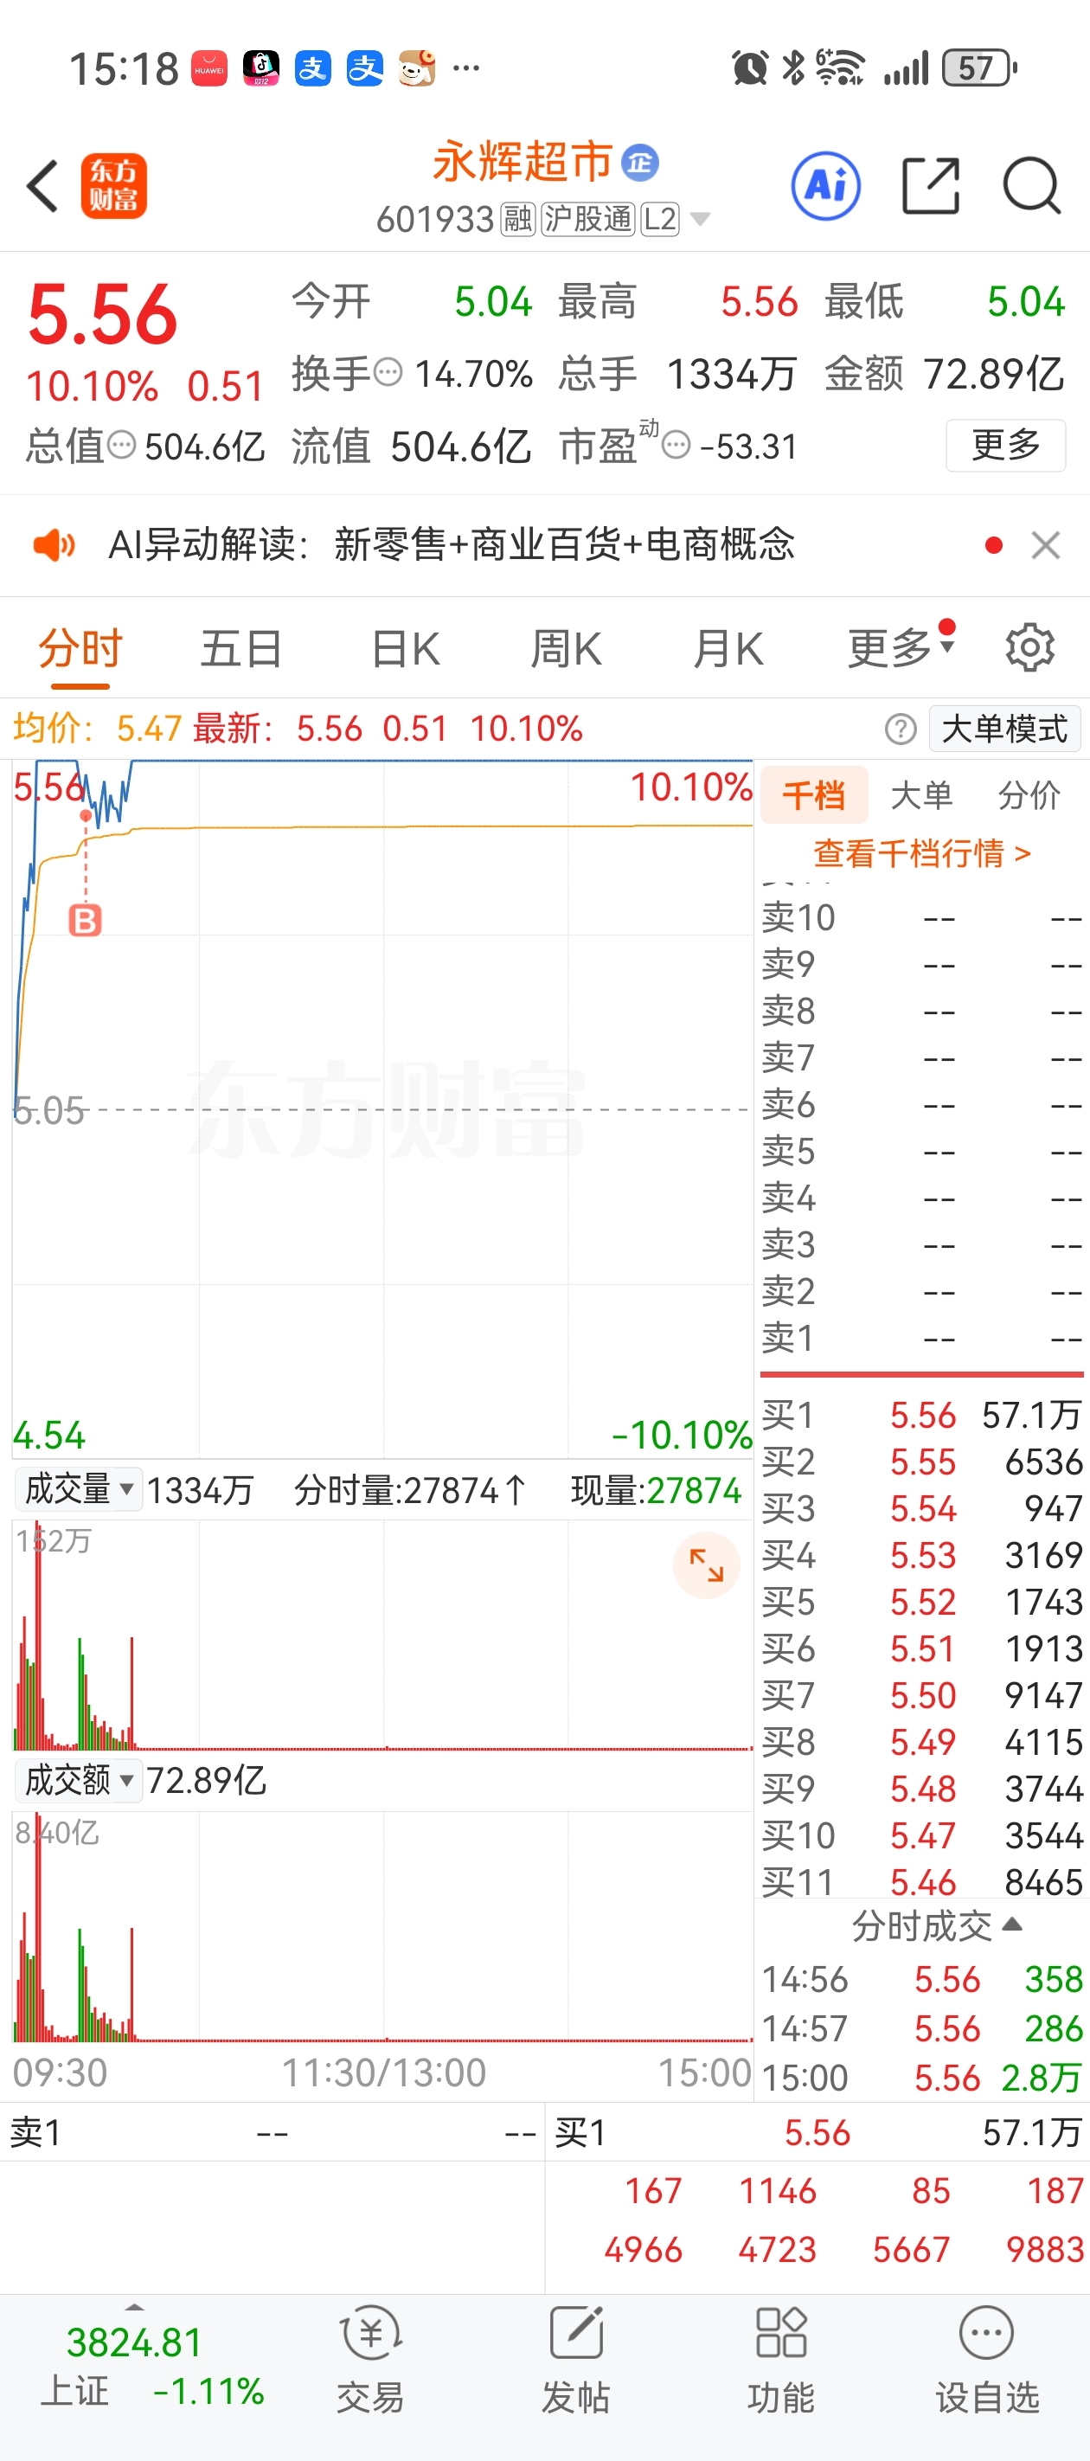Tap the B buy marker on chart

(x=85, y=920)
